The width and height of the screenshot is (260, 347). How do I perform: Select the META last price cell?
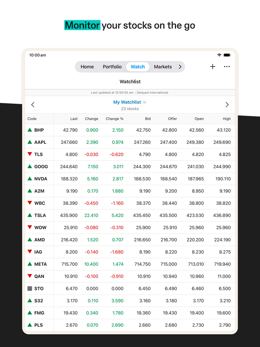[69, 264]
